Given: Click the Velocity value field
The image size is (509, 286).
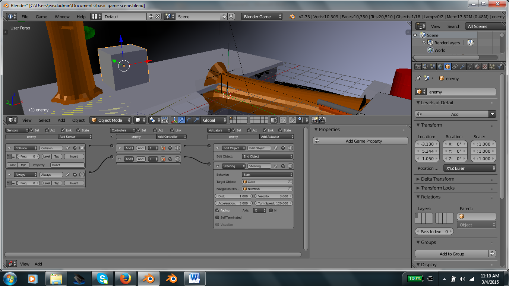Looking at the screenshot, I should [x=274, y=196].
